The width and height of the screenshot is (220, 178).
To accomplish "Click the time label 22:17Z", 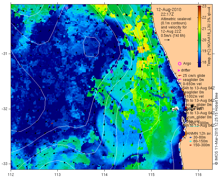I will click(167, 14).
